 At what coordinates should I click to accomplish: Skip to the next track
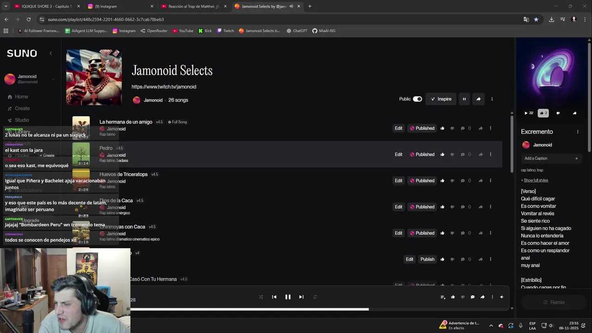pos(301,297)
